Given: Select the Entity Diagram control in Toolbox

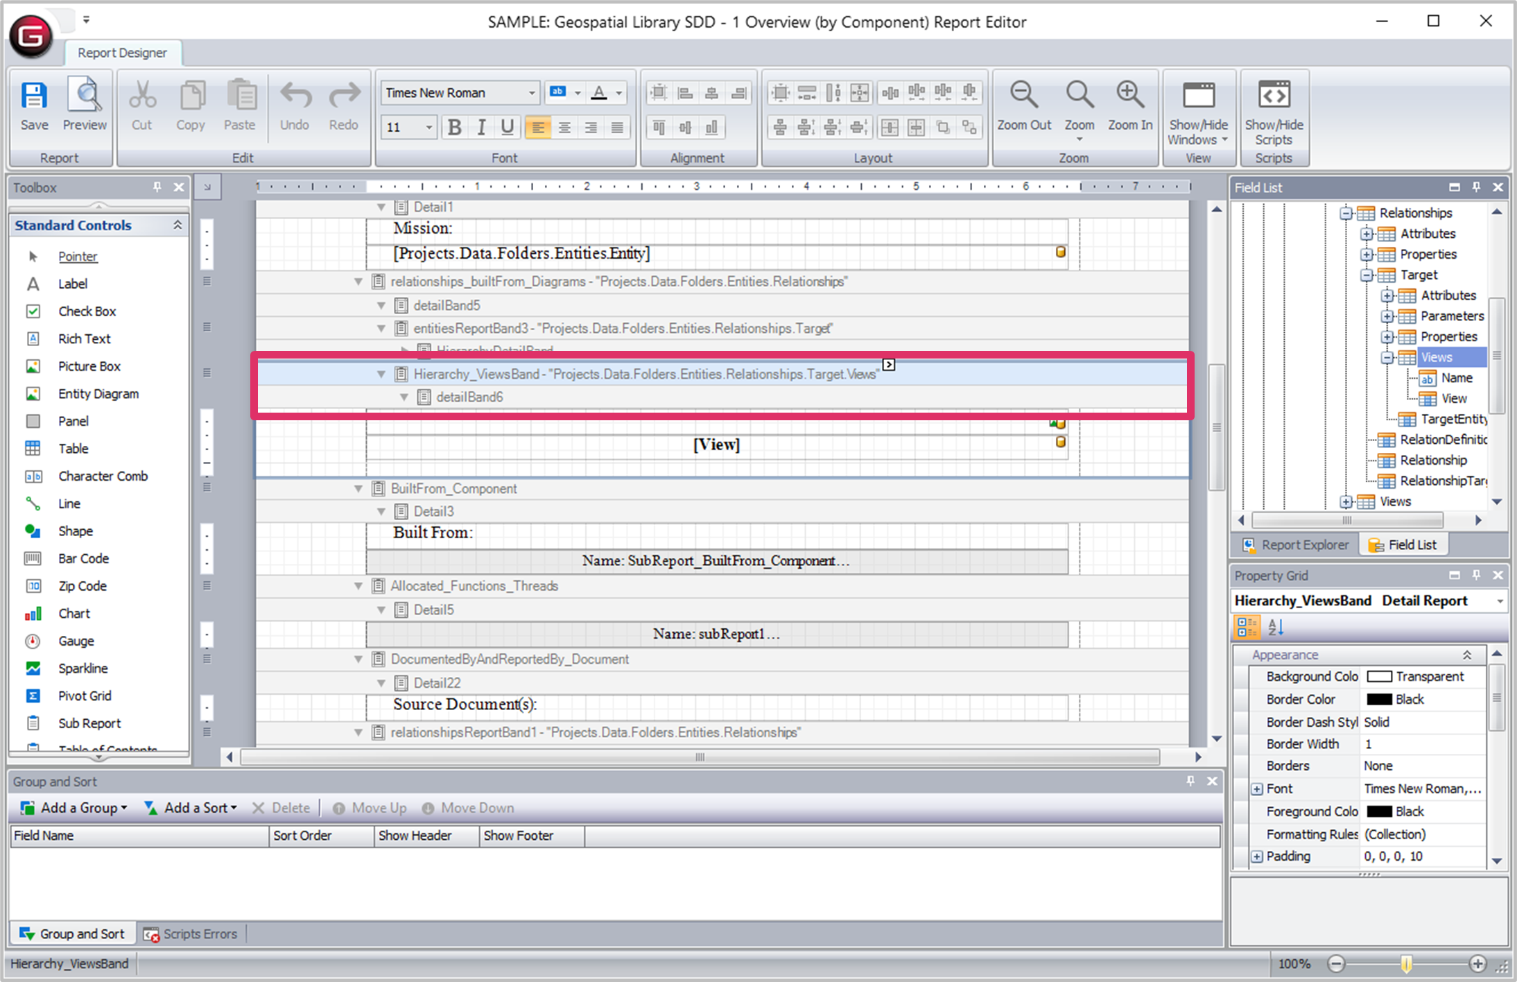Looking at the screenshot, I should (x=98, y=394).
